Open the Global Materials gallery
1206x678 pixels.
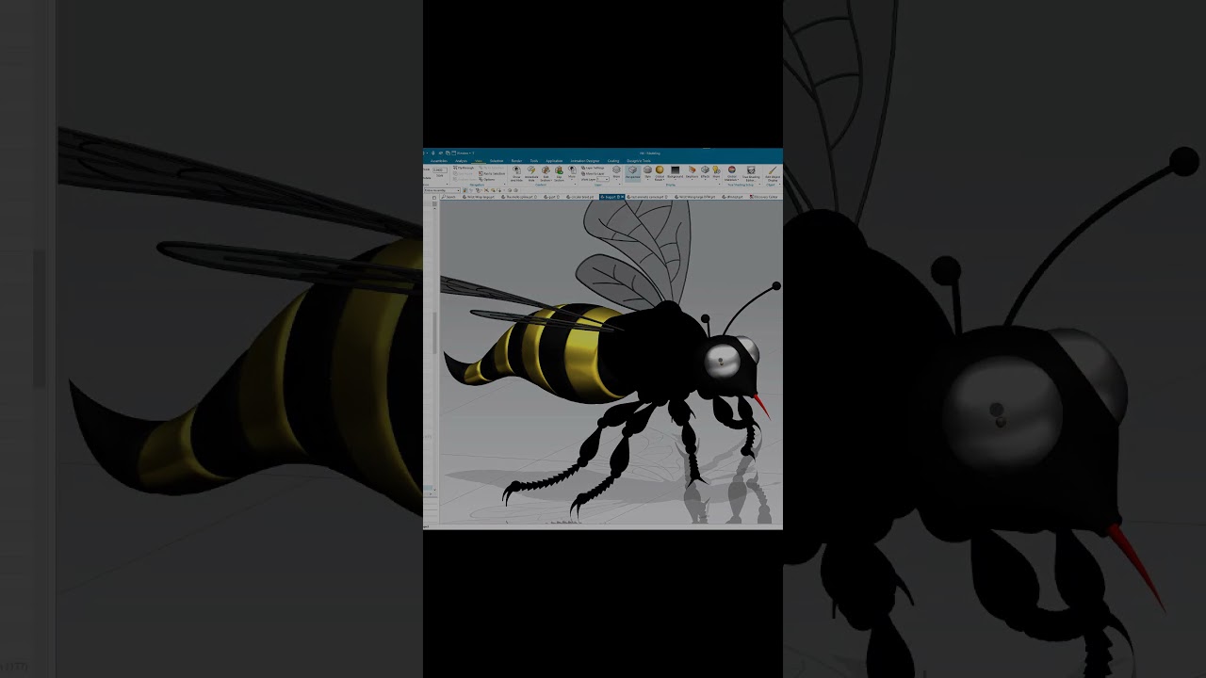coord(732,173)
